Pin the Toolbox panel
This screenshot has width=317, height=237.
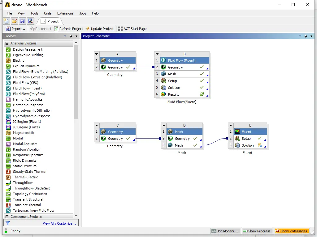71,36
